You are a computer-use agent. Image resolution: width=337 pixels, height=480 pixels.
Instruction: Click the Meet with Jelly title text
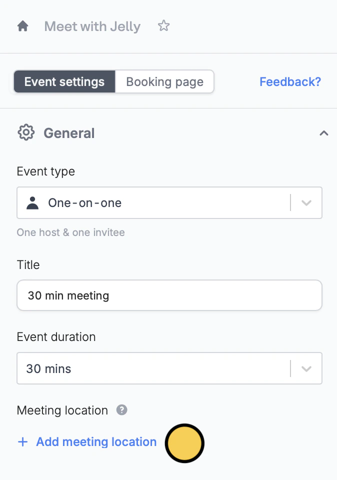point(92,26)
